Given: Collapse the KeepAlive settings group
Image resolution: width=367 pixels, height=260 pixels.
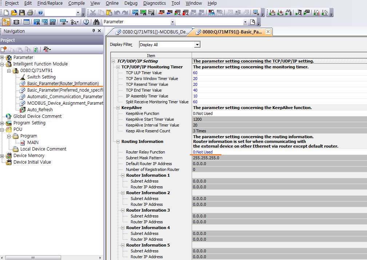Looking at the screenshot, I should [x=118, y=108].
